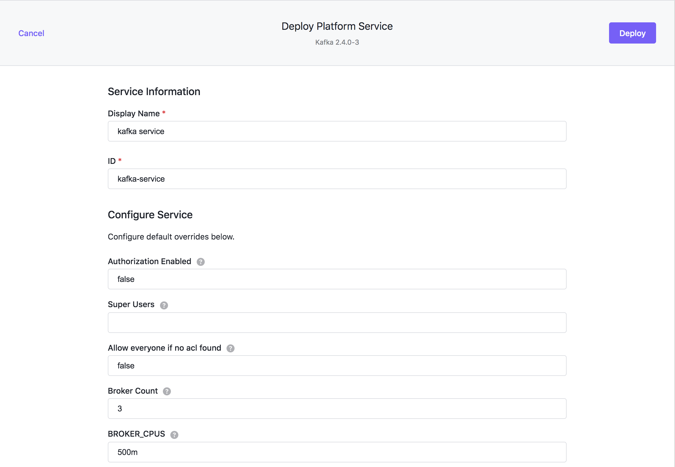Screen dimensions: 675x467
Task: Click the BROKER_CPUS field showing 500m
Action: [x=337, y=452]
